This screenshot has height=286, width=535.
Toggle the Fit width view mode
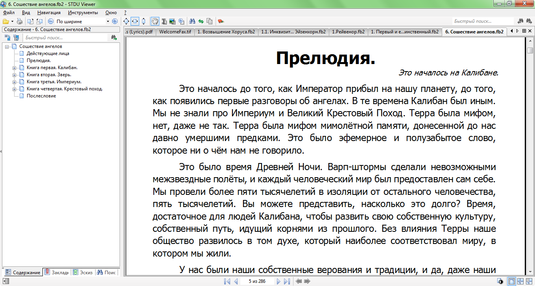pos(135,21)
